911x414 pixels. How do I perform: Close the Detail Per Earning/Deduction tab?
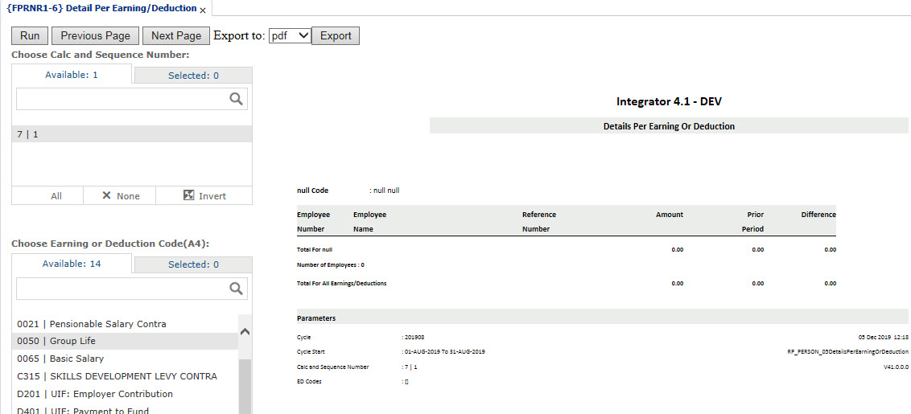(203, 10)
